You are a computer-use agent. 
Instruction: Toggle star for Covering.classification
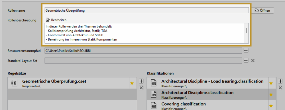coord(271,106)
